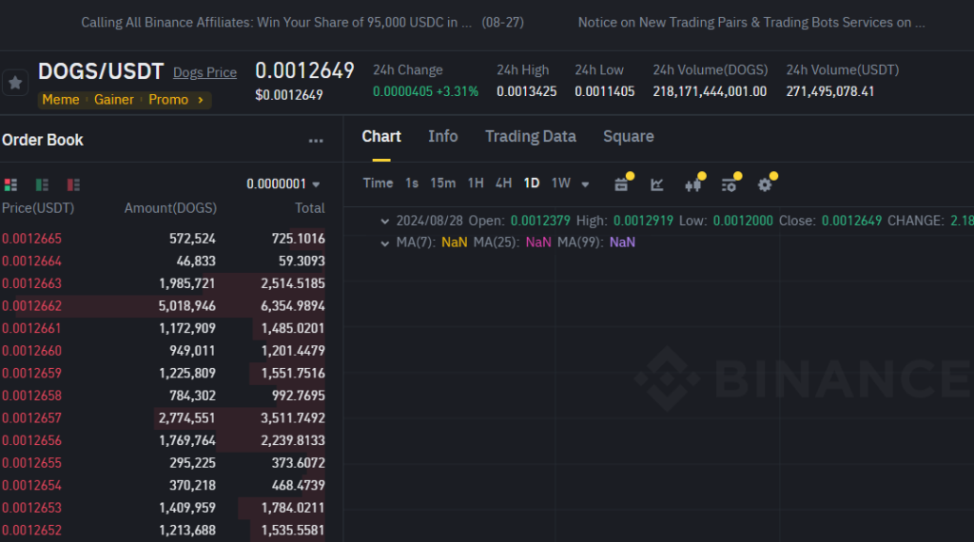The image size is (974, 542).
Task: Select sell order at price 0.0012663
Action: coord(163,283)
